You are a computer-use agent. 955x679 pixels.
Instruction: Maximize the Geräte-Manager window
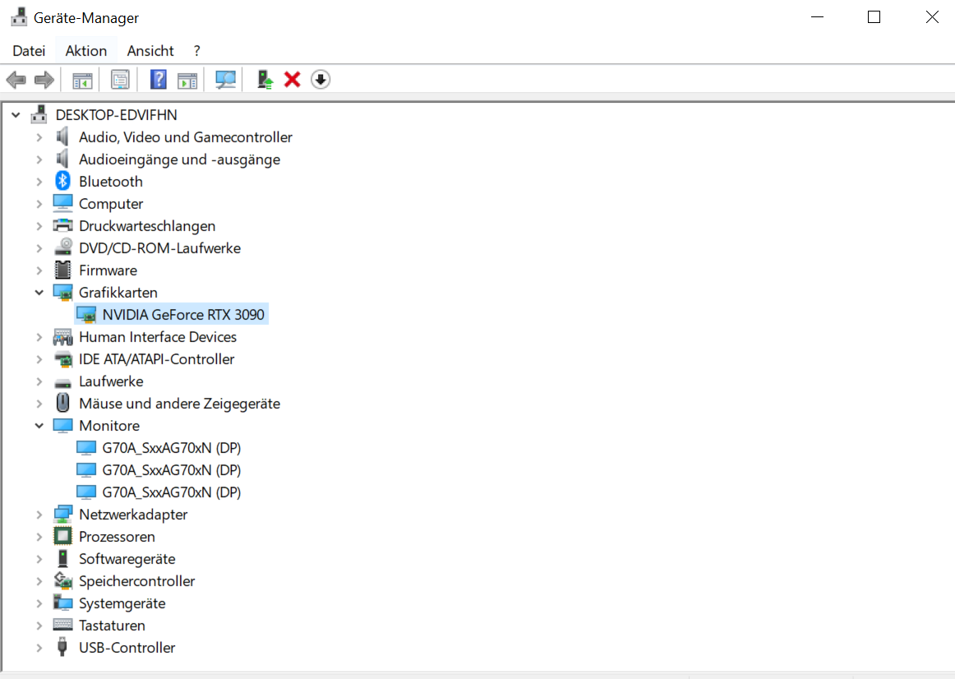tap(874, 17)
